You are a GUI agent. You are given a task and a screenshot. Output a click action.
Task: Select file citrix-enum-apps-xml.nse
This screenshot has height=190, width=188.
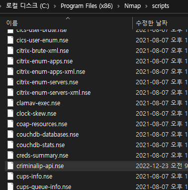[x=51, y=72]
